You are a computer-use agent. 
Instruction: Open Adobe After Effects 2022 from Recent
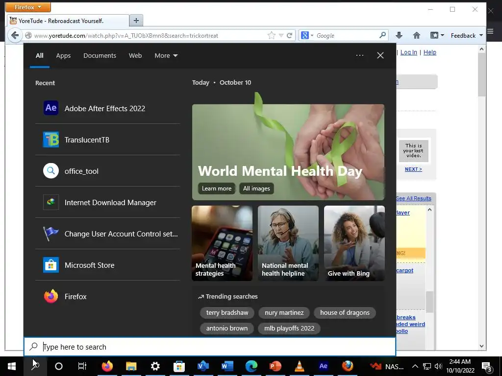107,108
